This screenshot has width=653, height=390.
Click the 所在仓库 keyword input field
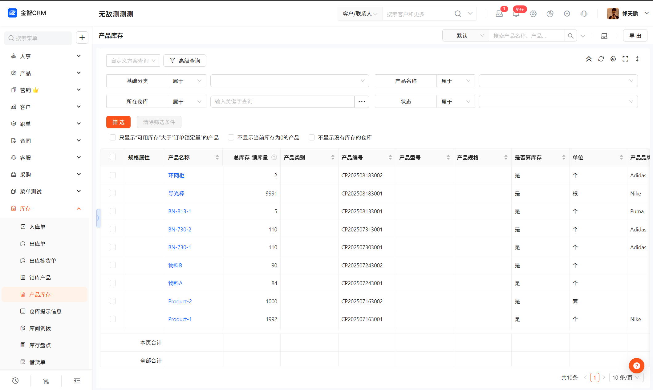(282, 102)
